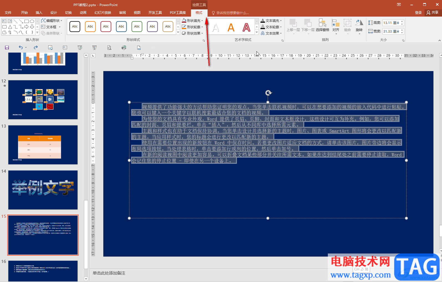The image size is (442, 282).
Task: Open the 形状轮廓 shape outline dropdown
Action: (192, 27)
